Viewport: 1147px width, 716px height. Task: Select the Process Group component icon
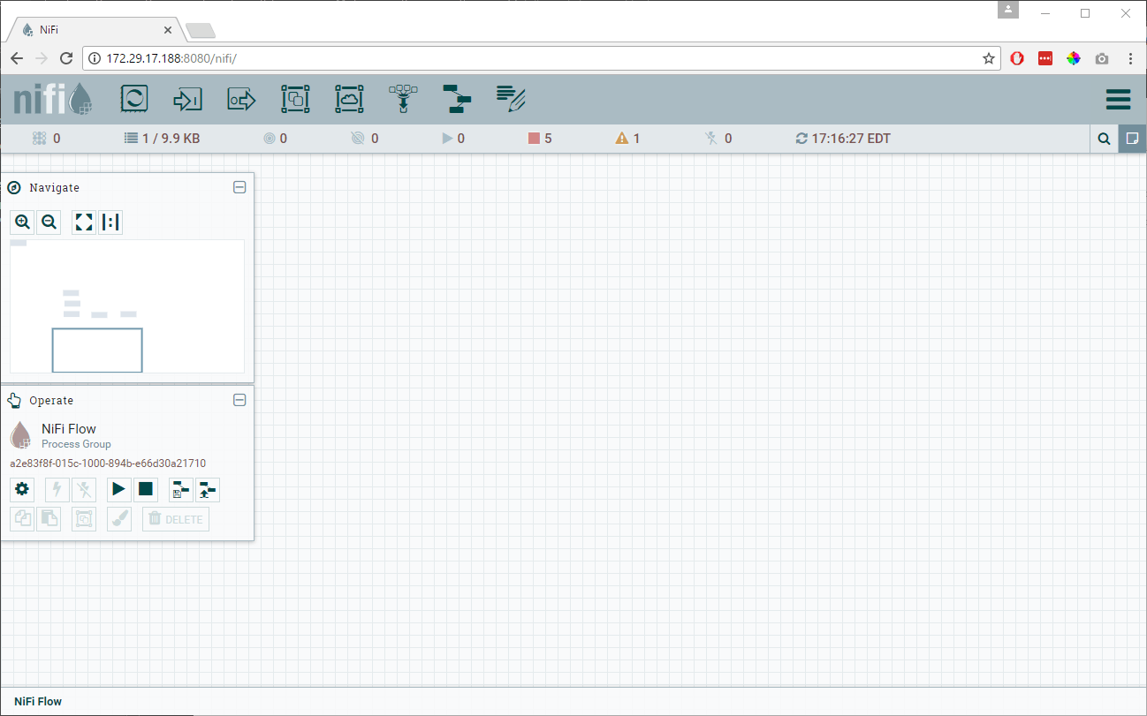click(295, 99)
